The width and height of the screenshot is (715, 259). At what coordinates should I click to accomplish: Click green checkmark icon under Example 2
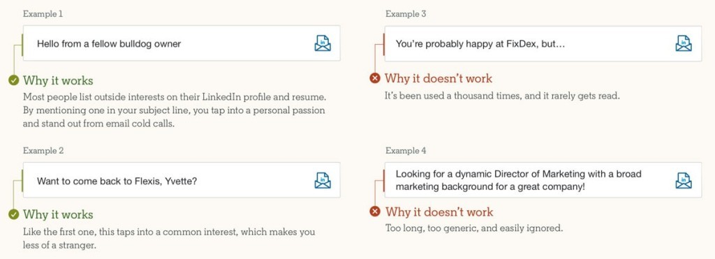tap(14, 214)
